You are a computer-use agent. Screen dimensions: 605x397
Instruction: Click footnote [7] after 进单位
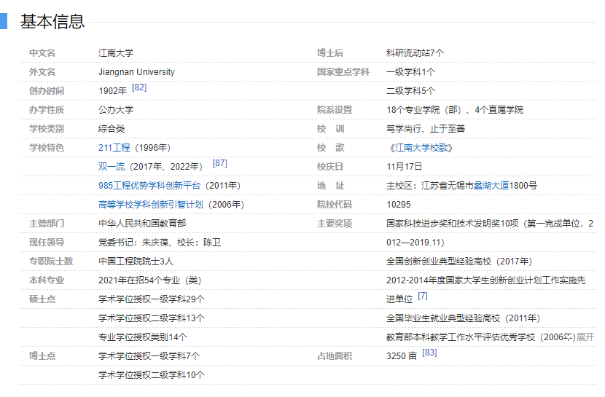pyautogui.click(x=423, y=296)
